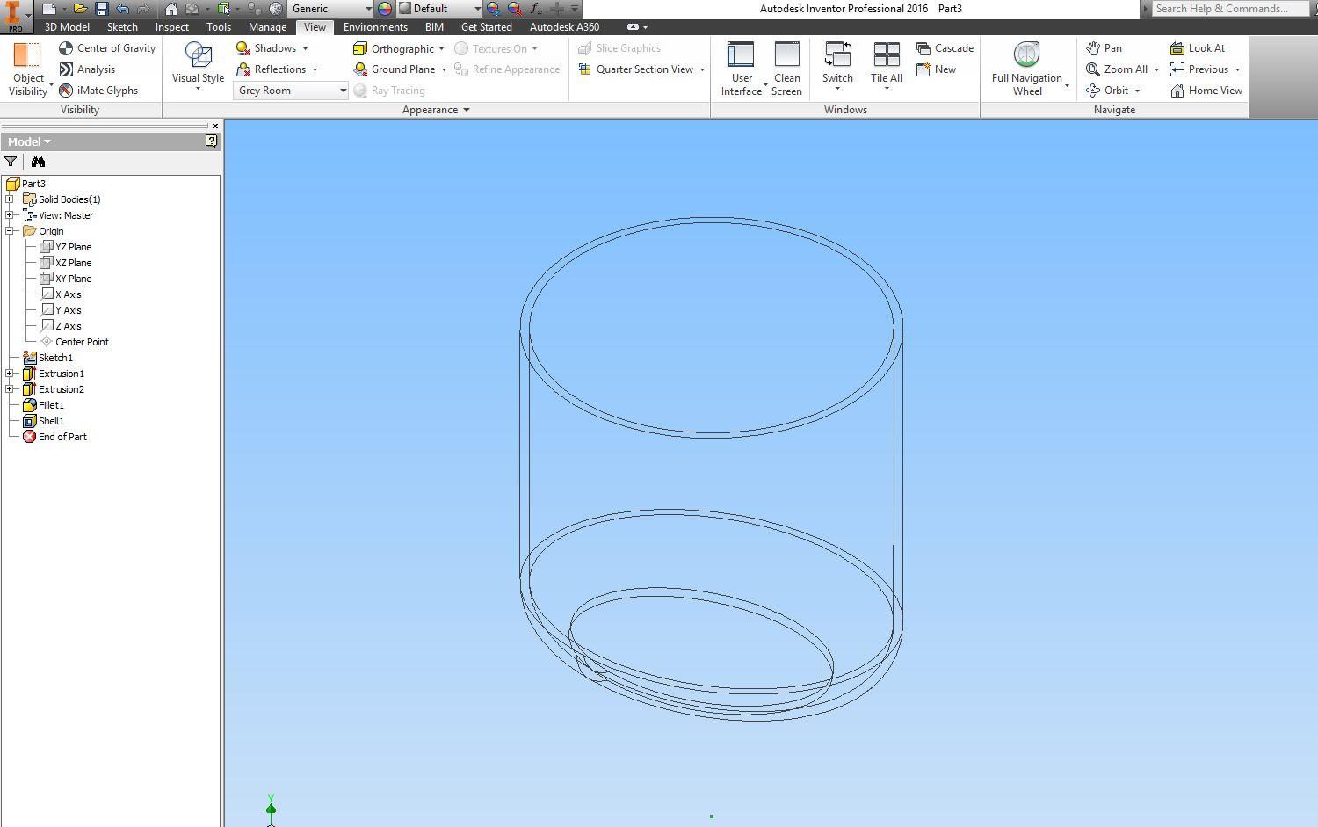Open the Inspect ribbon tab
The width and height of the screenshot is (1318, 827).
[x=171, y=27]
